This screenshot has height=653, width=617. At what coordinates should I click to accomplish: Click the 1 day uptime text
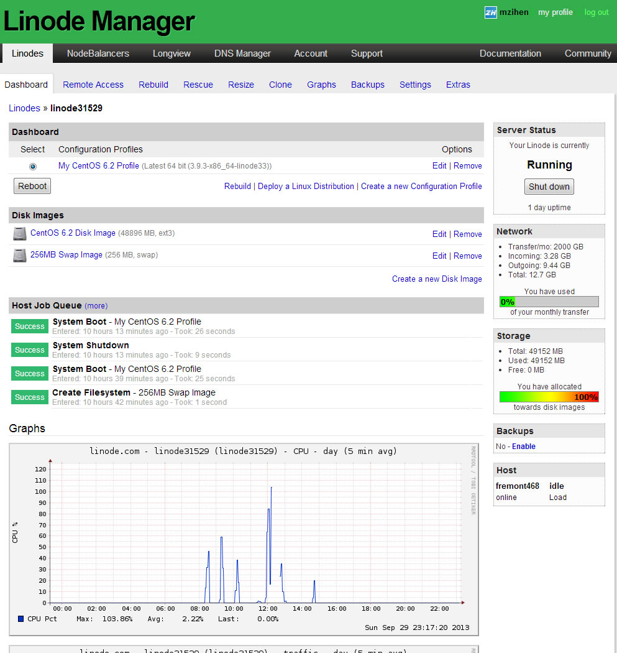549,207
